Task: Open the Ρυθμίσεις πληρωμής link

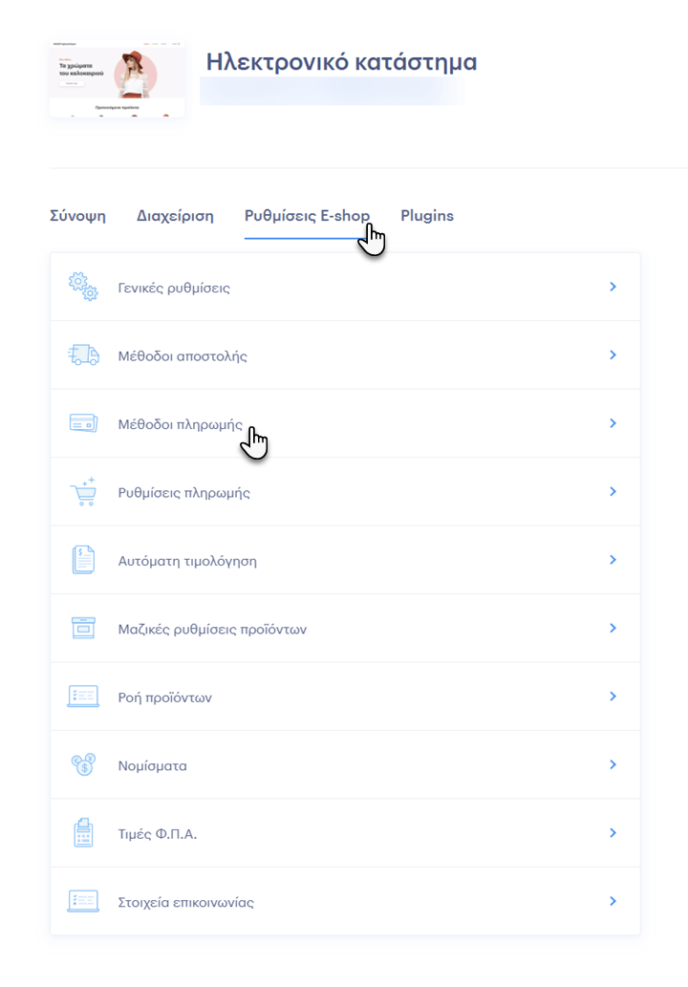Action: coord(183,492)
